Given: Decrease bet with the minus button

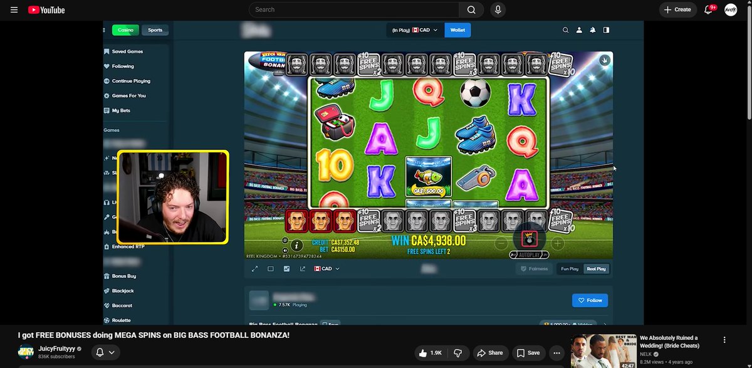Looking at the screenshot, I should click(x=503, y=243).
